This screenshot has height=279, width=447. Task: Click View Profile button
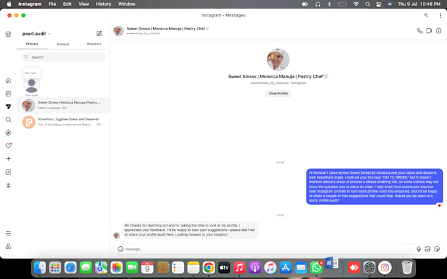tap(278, 93)
